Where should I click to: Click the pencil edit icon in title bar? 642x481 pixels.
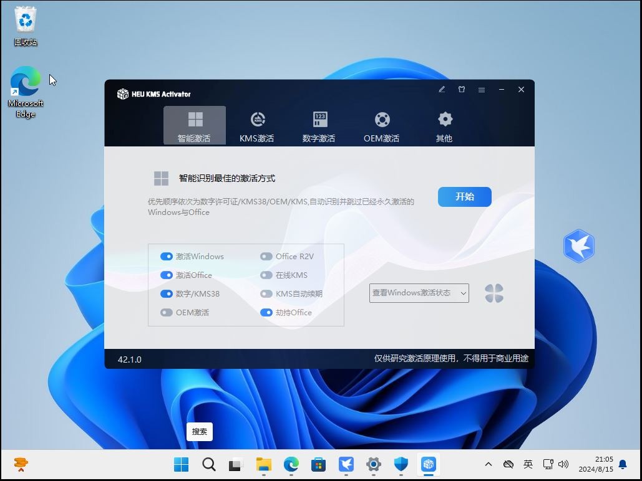(x=441, y=89)
